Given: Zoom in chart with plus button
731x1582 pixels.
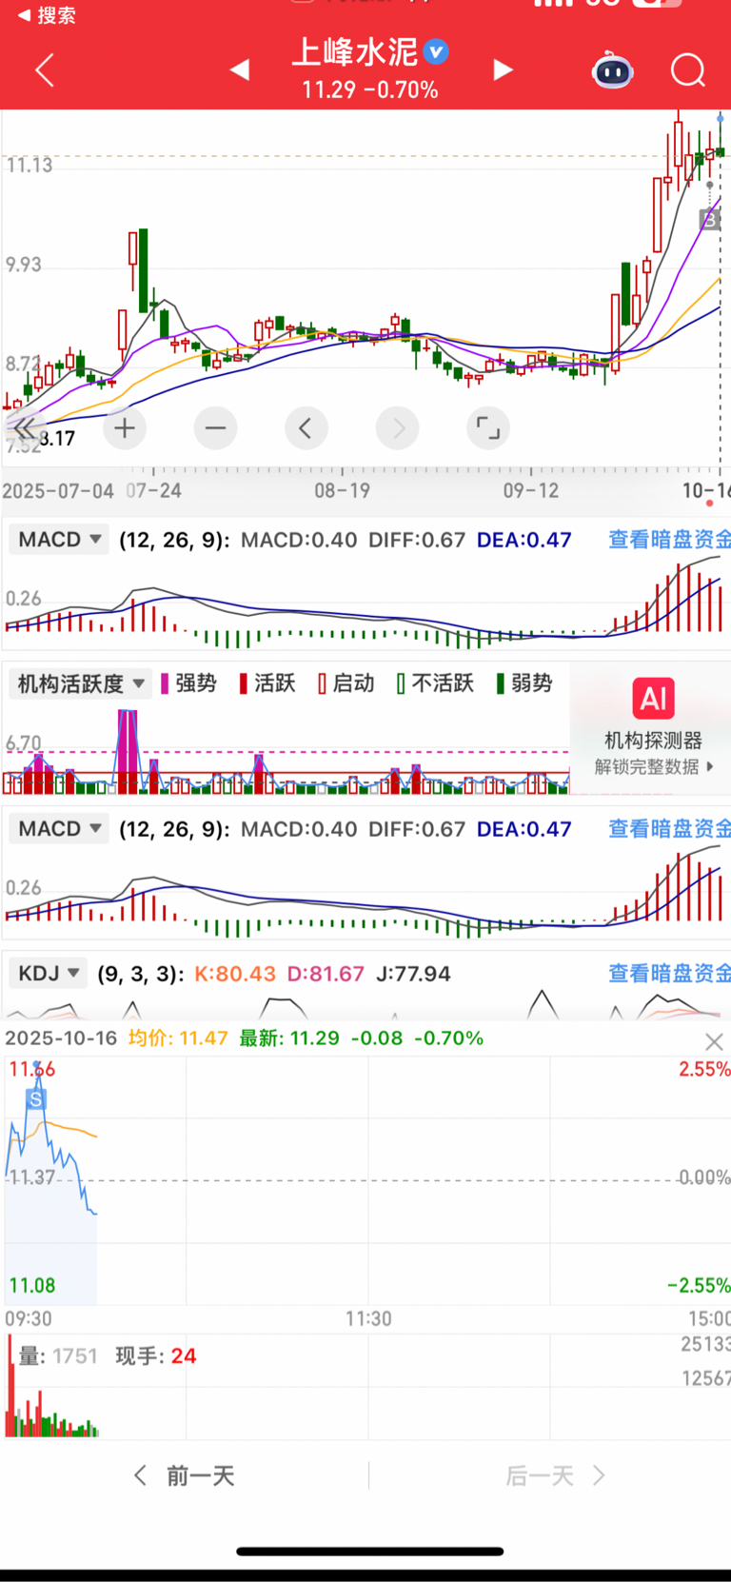Looking at the screenshot, I should click(x=125, y=428).
